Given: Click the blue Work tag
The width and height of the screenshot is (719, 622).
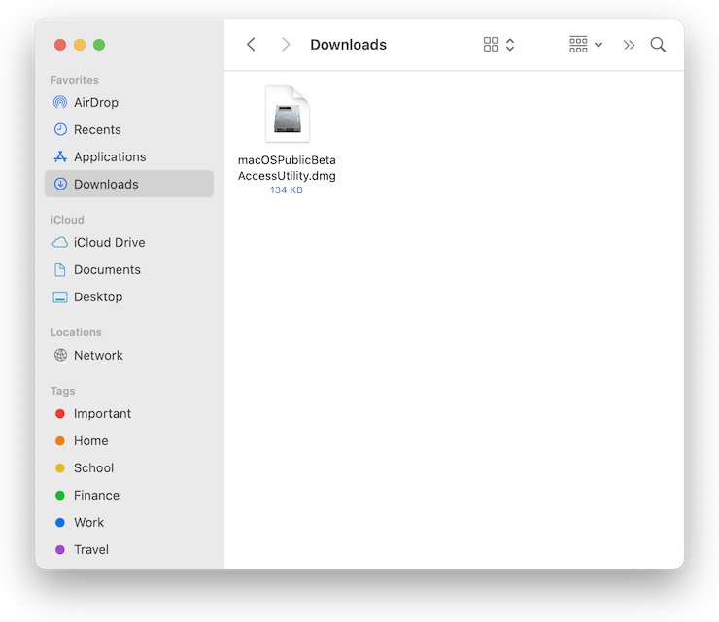Looking at the screenshot, I should pyautogui.click(x=88, y=523).
